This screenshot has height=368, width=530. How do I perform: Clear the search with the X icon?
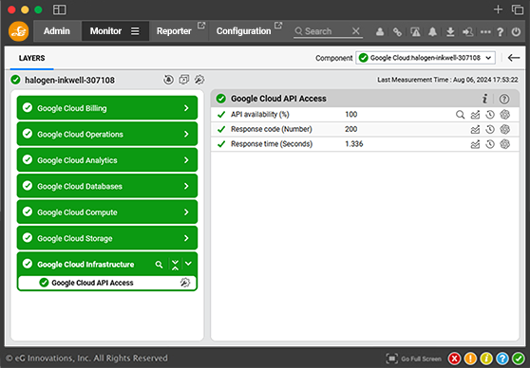click(355, 31)
